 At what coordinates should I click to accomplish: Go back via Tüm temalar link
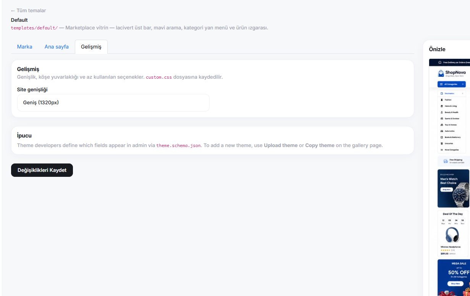(28, 10)
